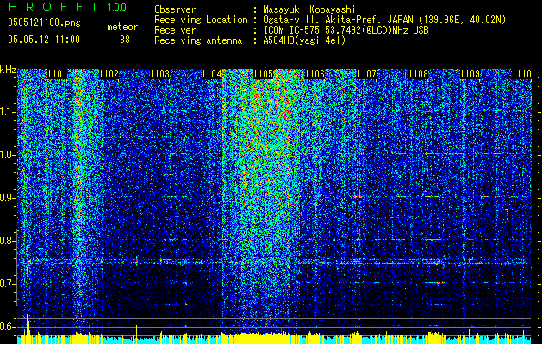The height and width of the screenshot is (344, 542).
Task: Click the 1109 time marker
Action: tap(470, 74)
